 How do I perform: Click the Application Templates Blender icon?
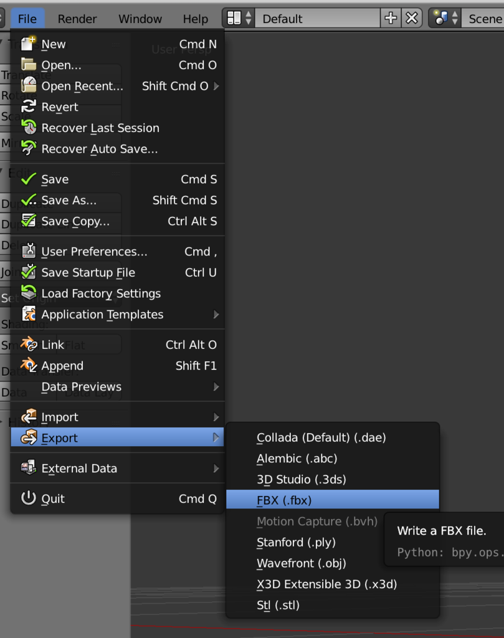[x=29, y=314]
